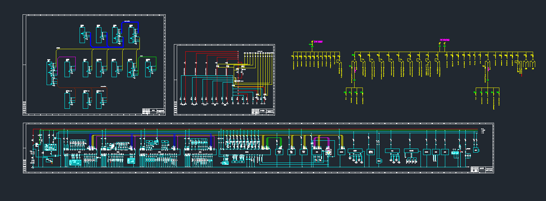546x201 pixels.
Task: Pick the brown wire feeding bottom-row modules
Action: coord(82,87)
